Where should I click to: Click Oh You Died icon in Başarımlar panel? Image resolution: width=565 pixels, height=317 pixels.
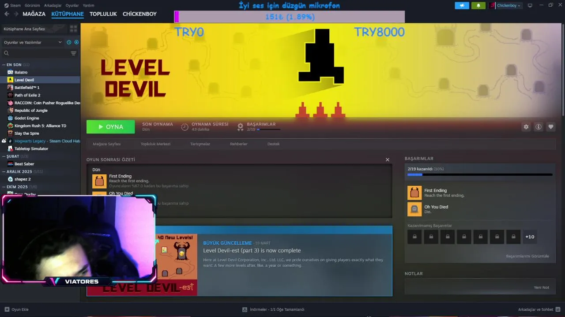pos(414,209)
